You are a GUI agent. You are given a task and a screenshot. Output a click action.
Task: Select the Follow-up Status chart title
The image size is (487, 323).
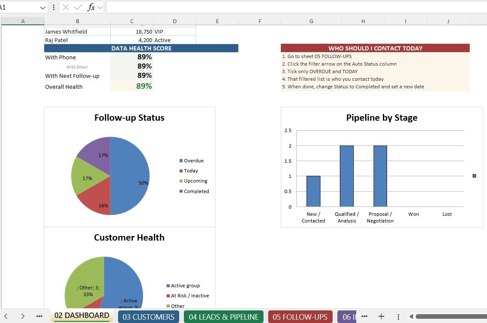coord(129,118)
